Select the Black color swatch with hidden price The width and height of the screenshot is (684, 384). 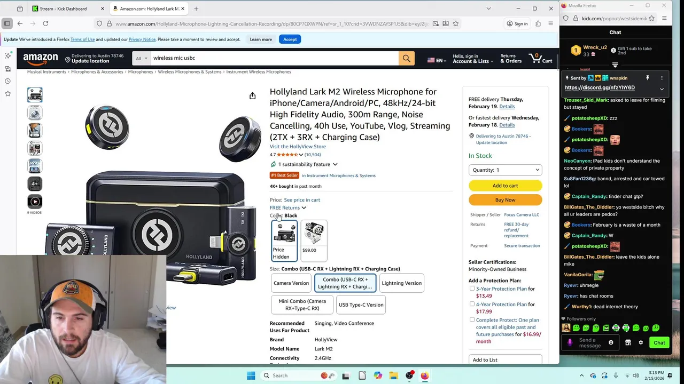pos(284,241)
